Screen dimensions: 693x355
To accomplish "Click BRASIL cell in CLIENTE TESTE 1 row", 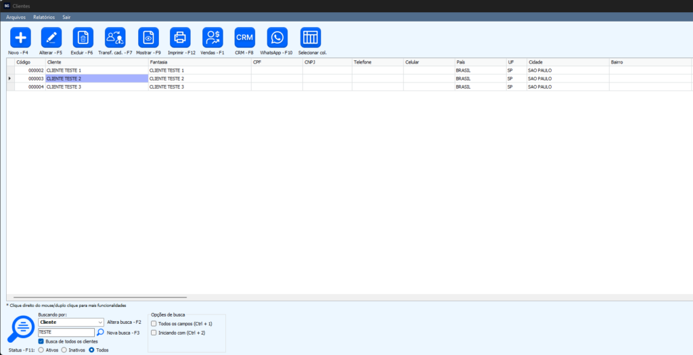I will [x=480, y=70].
